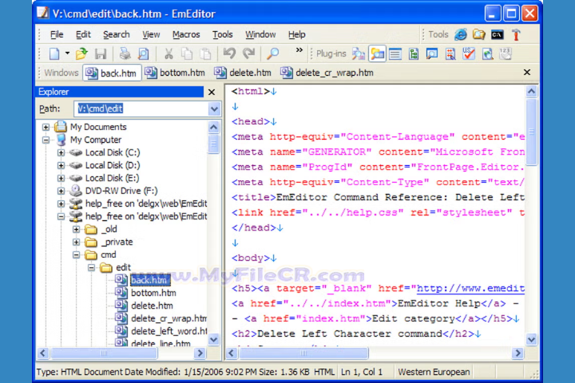This screenshot has height=383, width=575.
Task: Click the Save floppy disk icon
Action: pyautogui.click(x=100, y=54)
